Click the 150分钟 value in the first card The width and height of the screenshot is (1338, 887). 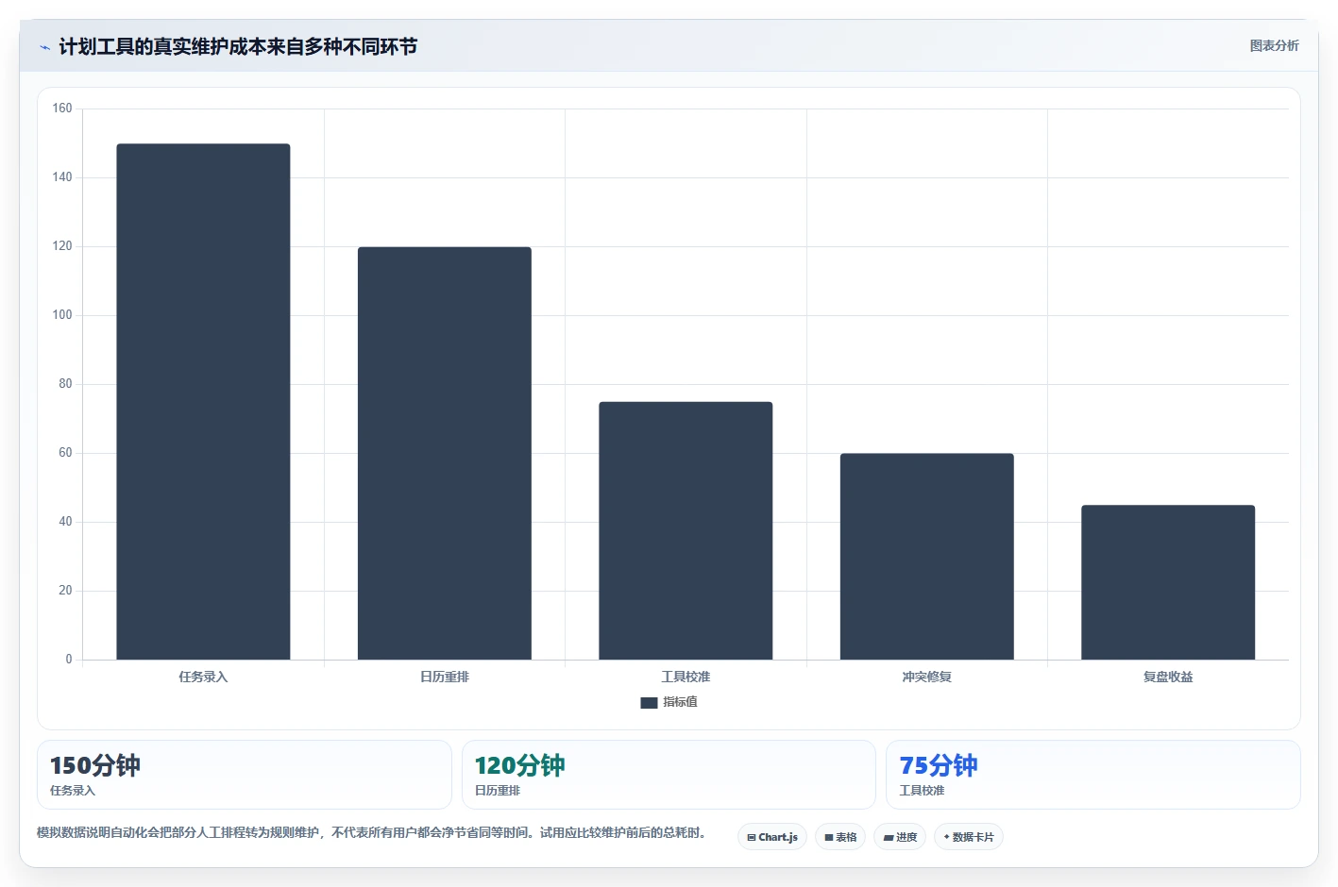[94, 765]
